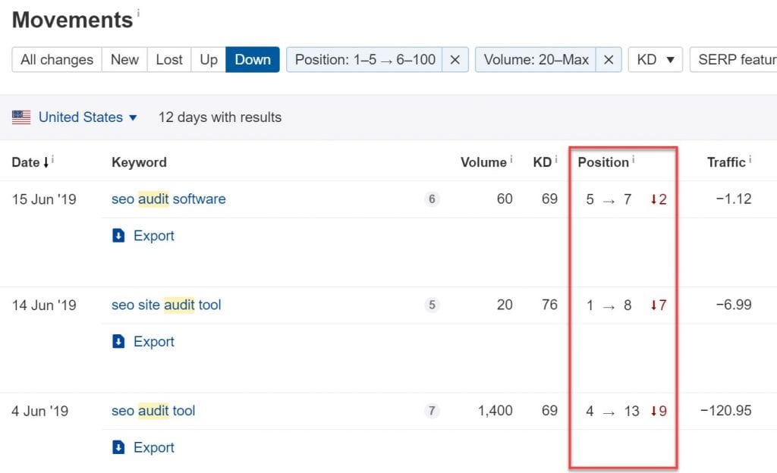This screenshot has width=777, height=473.
Task: Click the Export download icon under seo audit software
Action: pyautogui.click(x=120, y=236)
